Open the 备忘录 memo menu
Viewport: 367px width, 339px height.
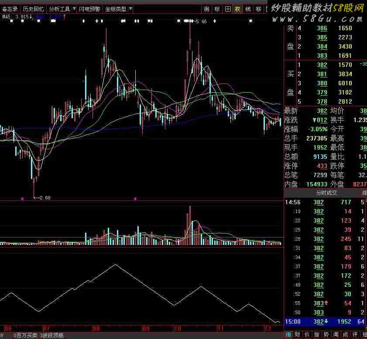pos(10,9)
